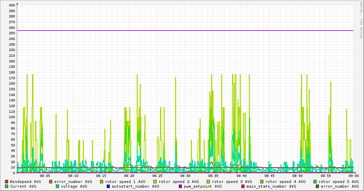Click the 08:40 time axis label
Screen dimensions: 364x191
coord(241,176)
